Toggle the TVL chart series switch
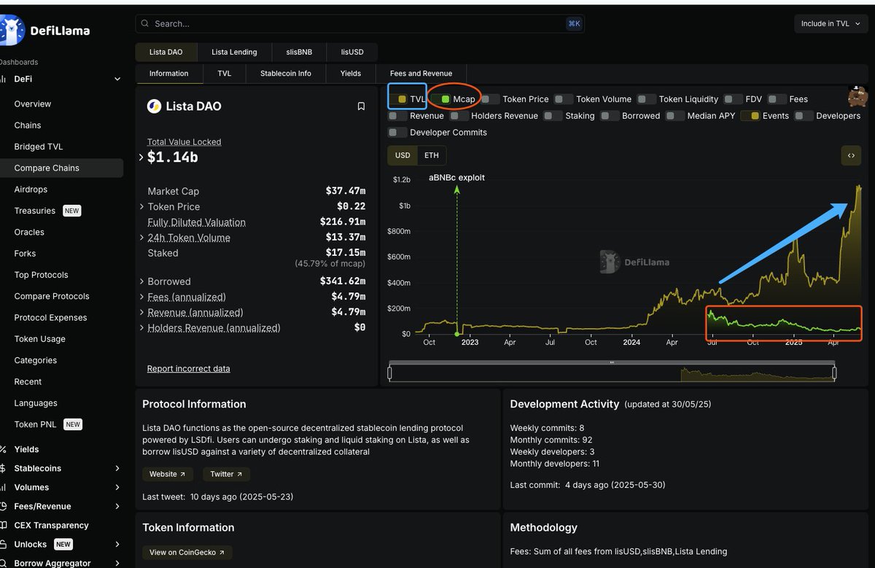Screen dimensions: 875x568 tap(399, 99)
